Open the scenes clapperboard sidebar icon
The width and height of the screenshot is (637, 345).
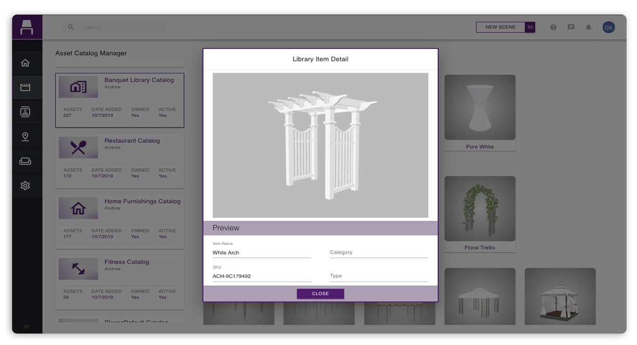(x=25, y=87)
